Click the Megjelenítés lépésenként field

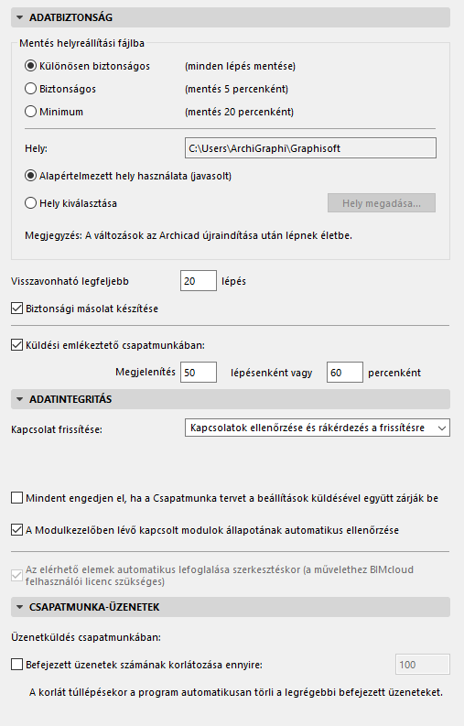[x=199, y=373]
